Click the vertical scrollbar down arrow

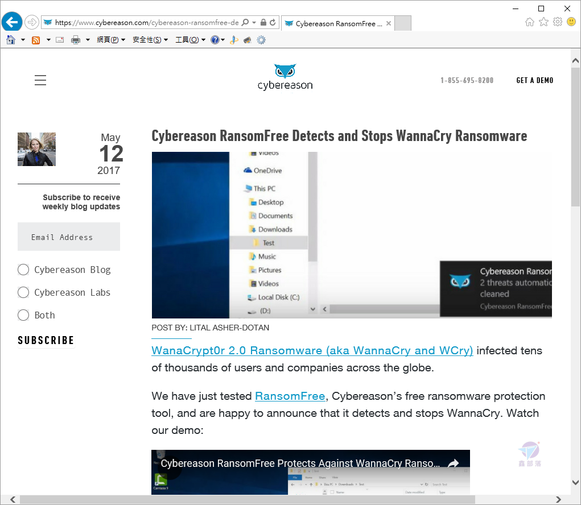575,482
